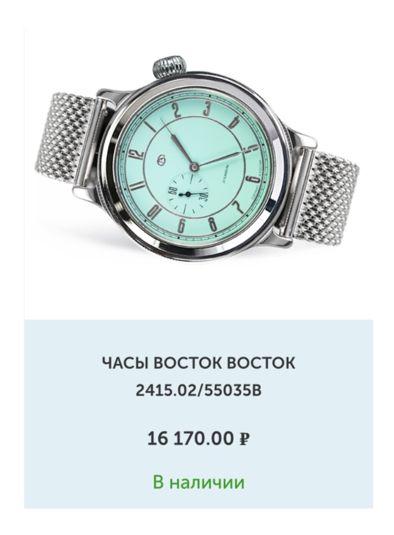Click the В наличии availability status

pyautogui.click(x=199, y=482)
